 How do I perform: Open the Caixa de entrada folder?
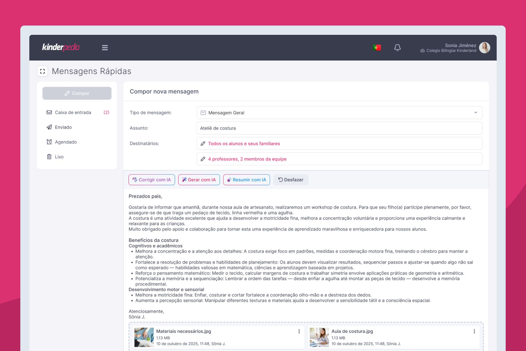[x=73, y=112]
